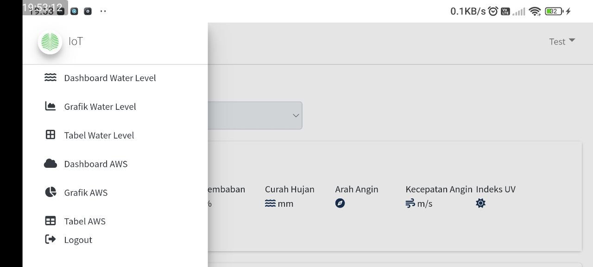Tap the battery indicator in status bar

click(x=554, y=11)
